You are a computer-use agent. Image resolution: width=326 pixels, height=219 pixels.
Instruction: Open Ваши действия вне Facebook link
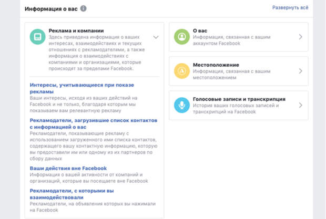68,169
